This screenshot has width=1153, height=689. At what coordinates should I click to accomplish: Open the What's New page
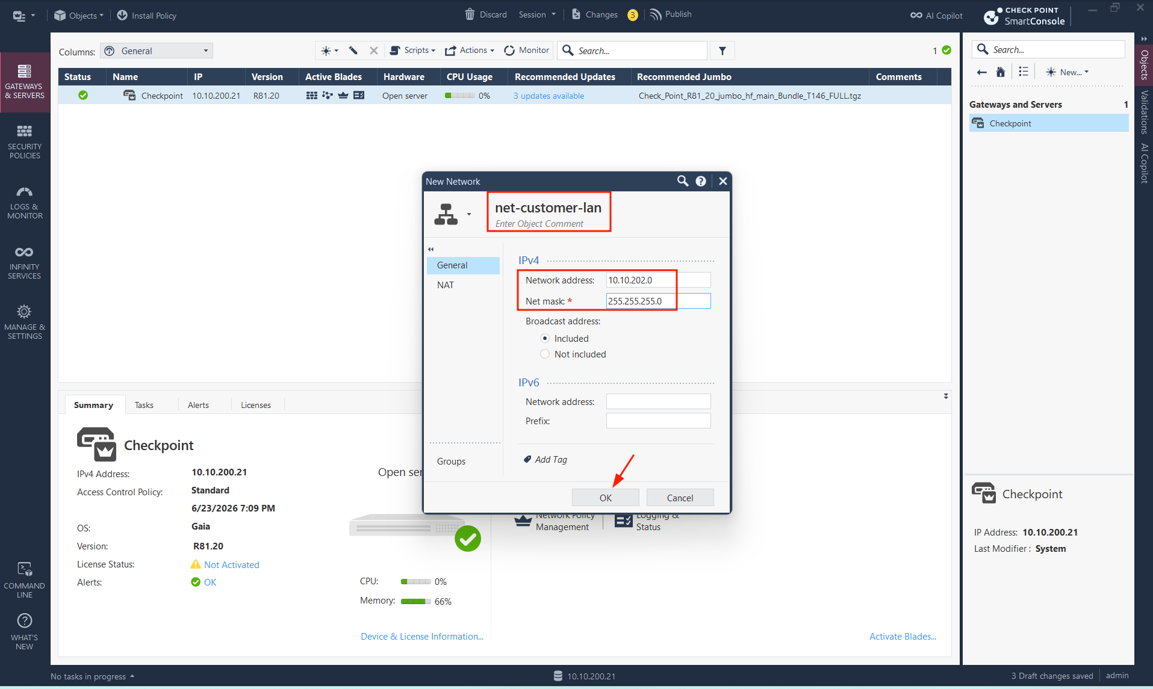click(x=25, y=632)
